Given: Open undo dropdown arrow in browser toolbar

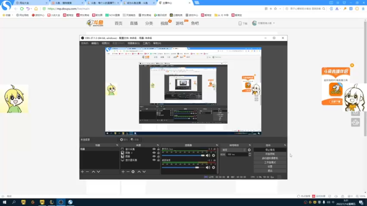Looking at the screenshot, I should [31, 9].
